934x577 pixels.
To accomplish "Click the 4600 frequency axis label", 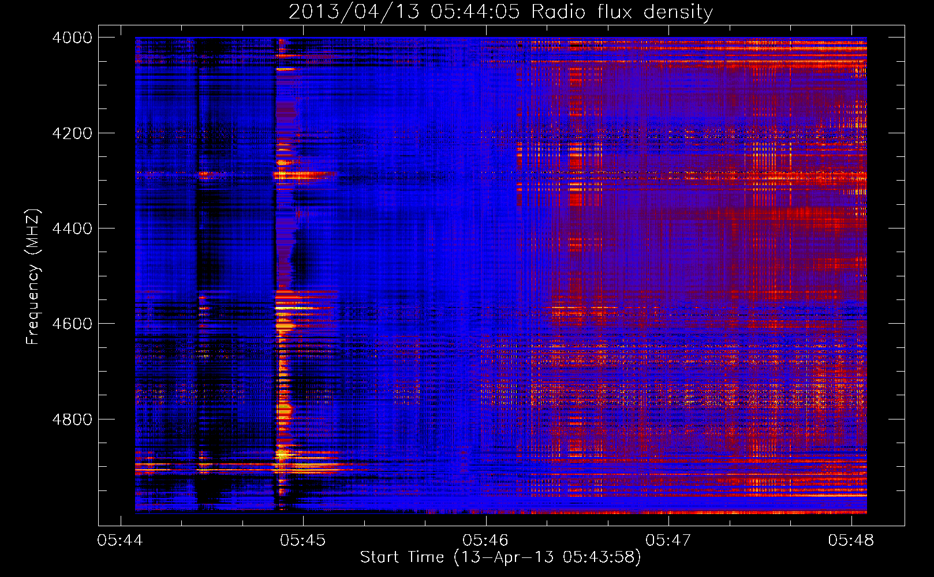I will (72, 324).
